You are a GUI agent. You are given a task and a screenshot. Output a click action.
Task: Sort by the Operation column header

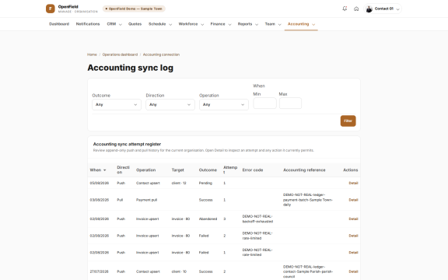click(145, 170)
